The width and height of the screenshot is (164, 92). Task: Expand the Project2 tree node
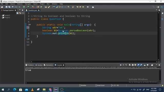click(1, 18)
